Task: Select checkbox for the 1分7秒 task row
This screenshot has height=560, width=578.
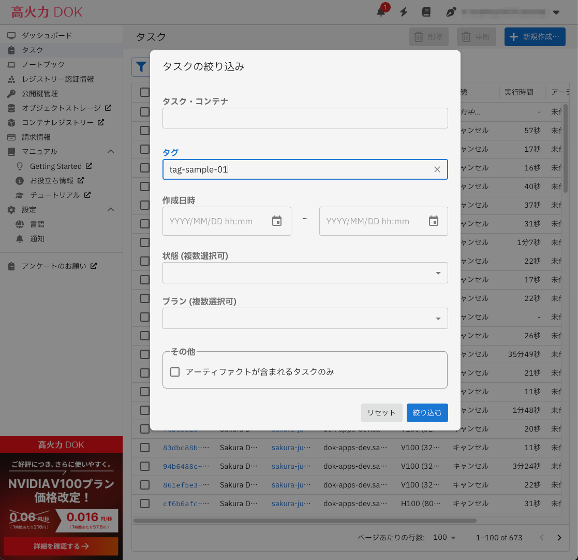Action: (x=145, y=242)
